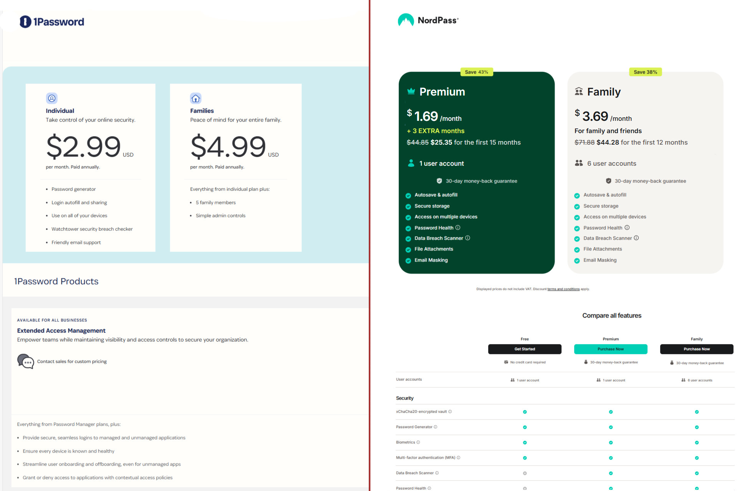The width and height of the screenshot is (737, 491).
Task: Click the Compare all features section header
Action: 613,316
